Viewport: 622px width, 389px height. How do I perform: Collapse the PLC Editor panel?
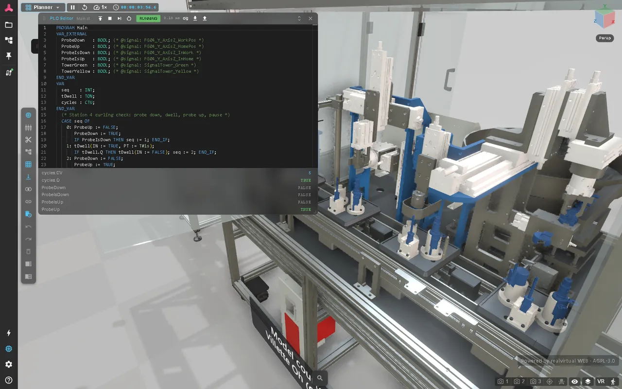(299, 18)
